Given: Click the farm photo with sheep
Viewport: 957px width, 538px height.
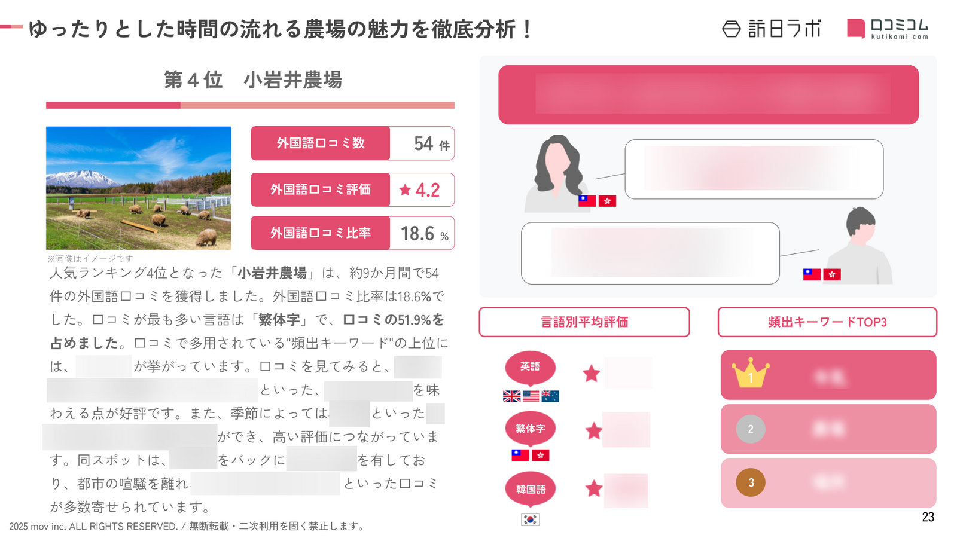Looking at the screenshot, I should (x=139, y=188).
